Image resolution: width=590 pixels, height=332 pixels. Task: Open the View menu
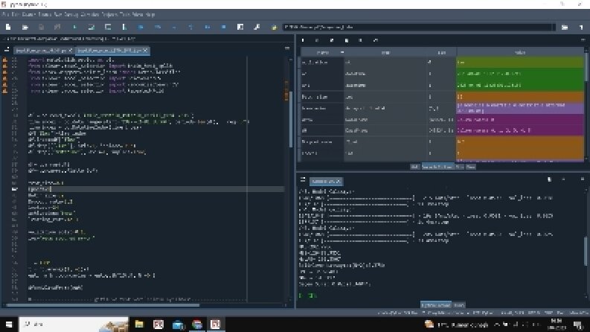click(138, 14)
